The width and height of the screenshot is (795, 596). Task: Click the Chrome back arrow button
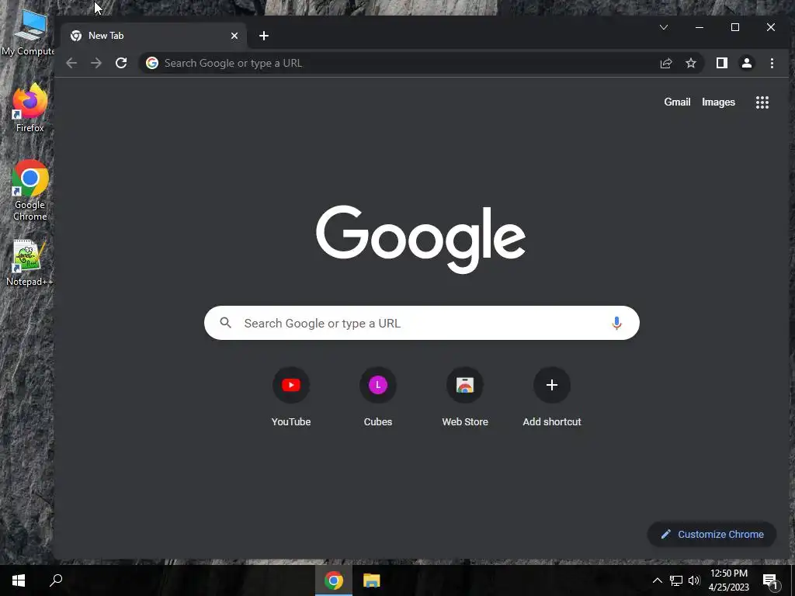pyautogui.click(x=71, y=63)
